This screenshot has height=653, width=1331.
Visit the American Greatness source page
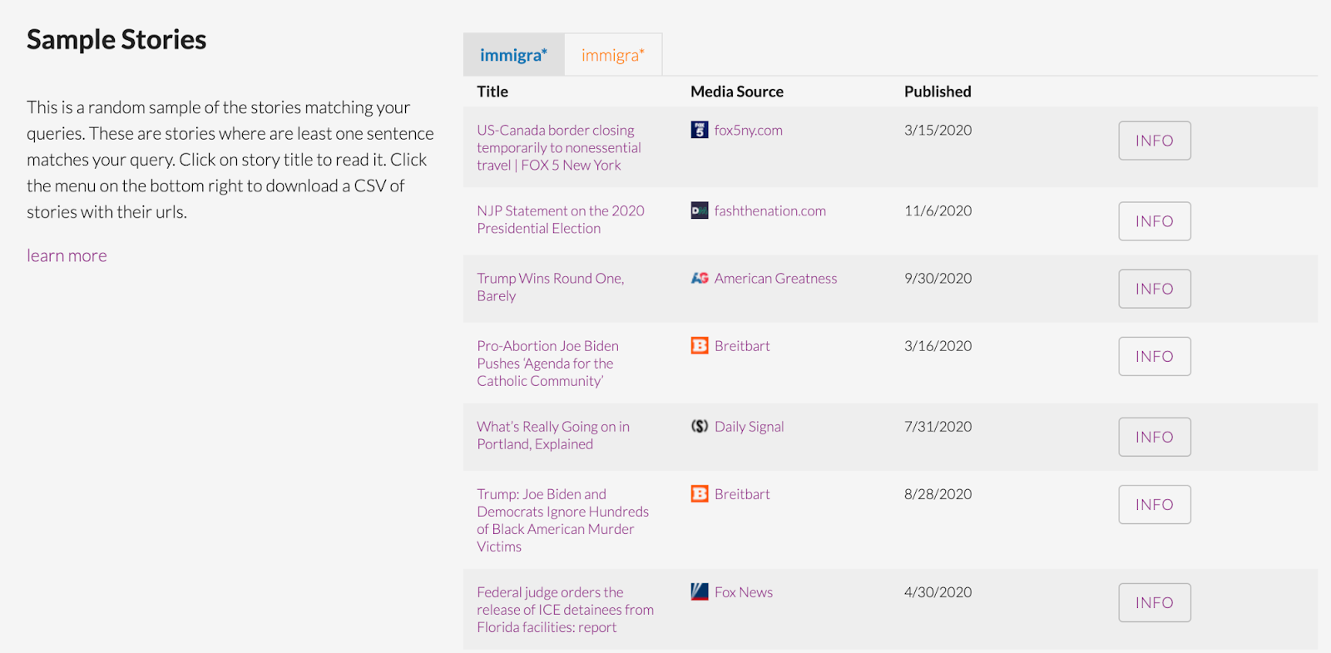click(775, 278)
